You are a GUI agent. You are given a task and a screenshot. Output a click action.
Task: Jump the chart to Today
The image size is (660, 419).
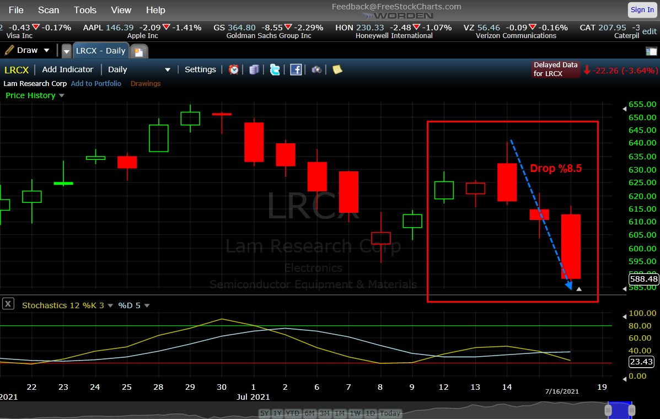coord(390,413)
